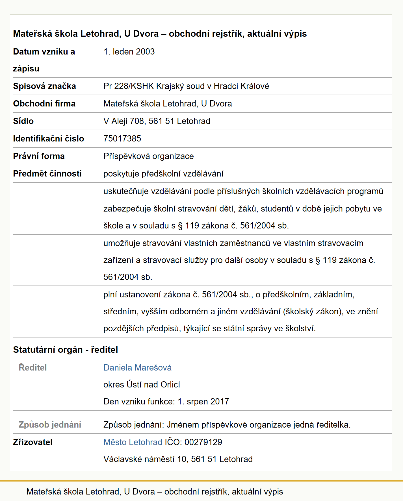Click the Pr 228/KSHK court file text
This screenshot has height=501, width=403.
[186, 86]
